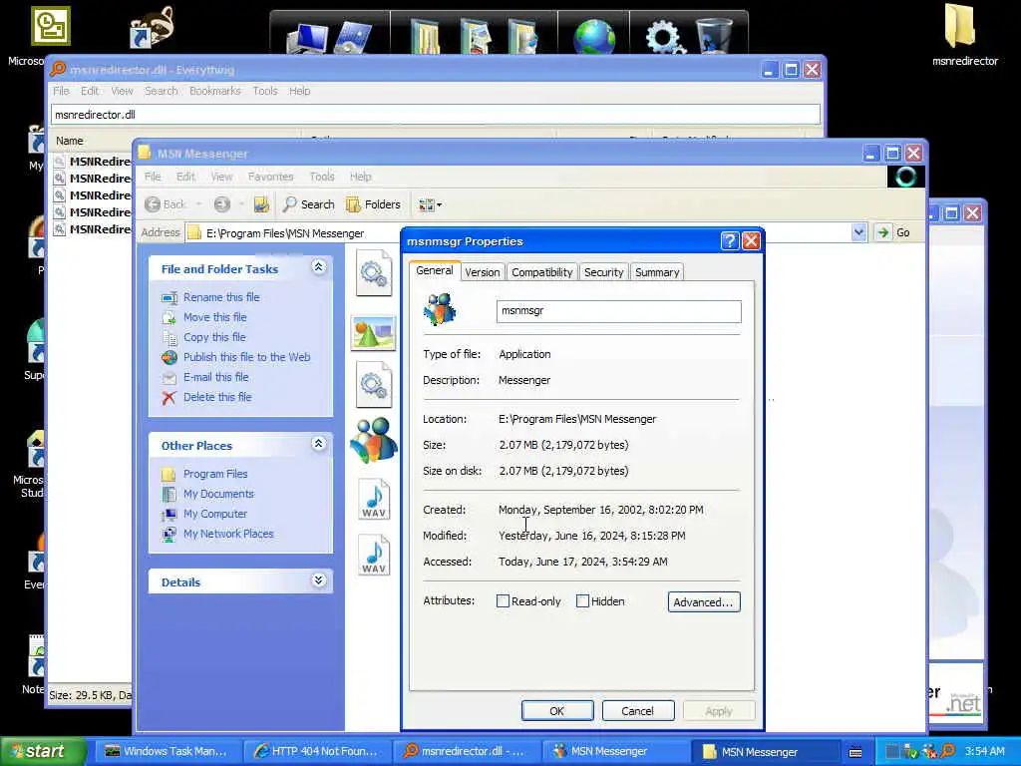Screen dimensions: 1021x766
Task: Enable the Hidden attribute checkbox
Action: (582, 601)
